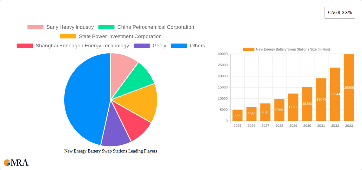Toggle China Petrochemical Corporation legend swatch
The height and width of the screenshot is (170, 362).
click(x=106, y=27)
